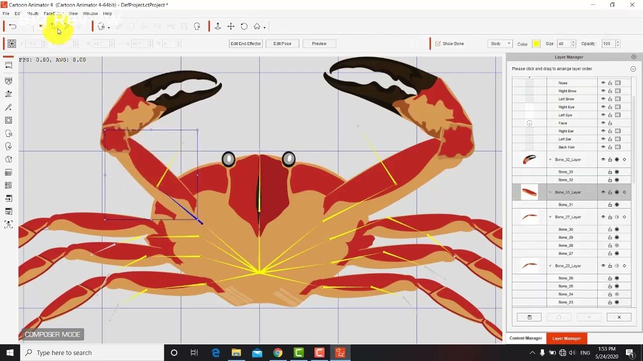
Task: Close the Layer Manager panel
Action: click(x=633, y=57)
